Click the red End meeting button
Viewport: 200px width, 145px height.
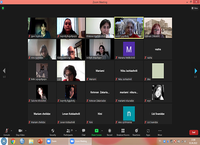click(194, 132)
